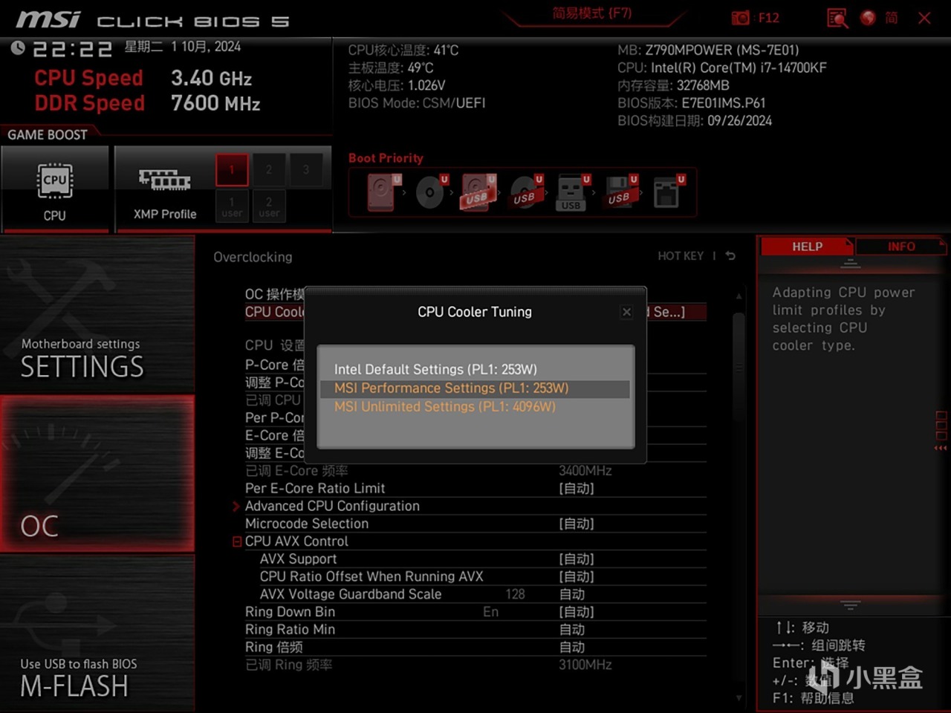Click the HOT KEY button
The width and height of the screenshot is (951, 713).
(x=681, y=256)
